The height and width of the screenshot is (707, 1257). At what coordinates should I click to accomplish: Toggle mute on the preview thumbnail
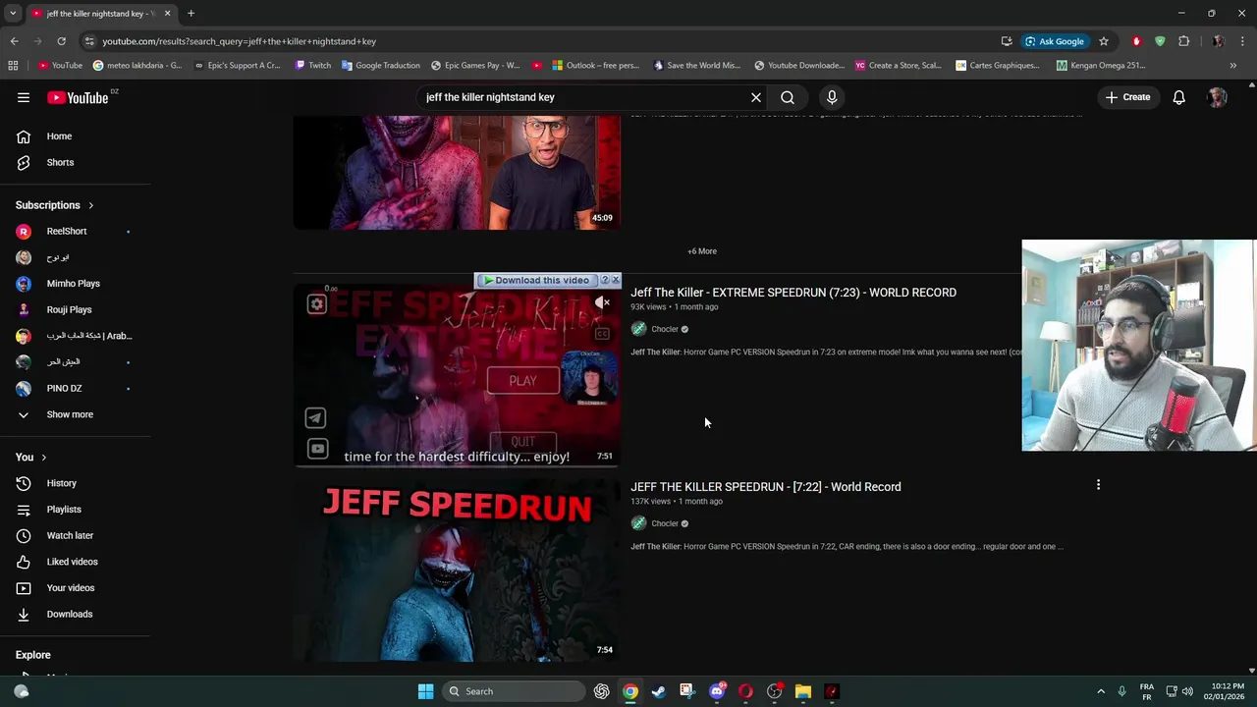(602, 302)
